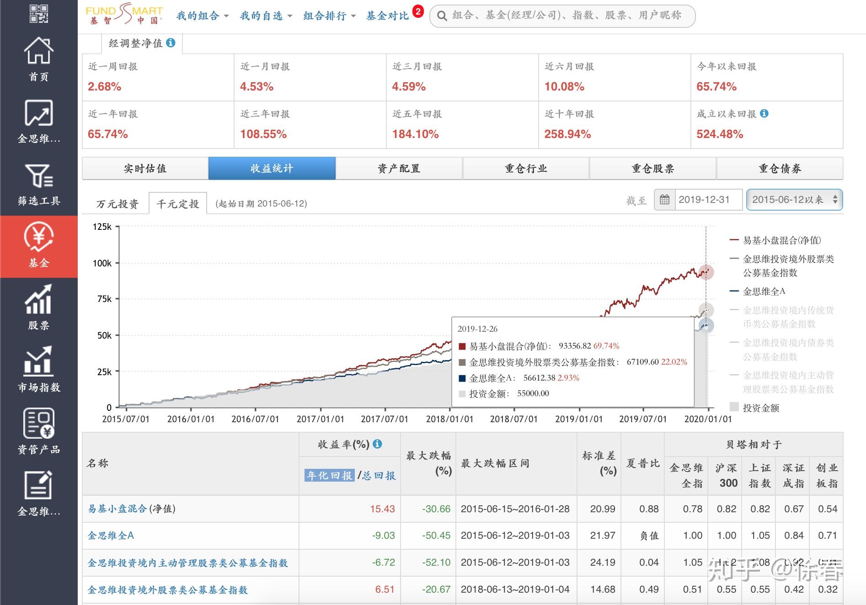Switch to the 收益统计 tab
Viewport: 866px width, 605px height.
click(272, 168)
